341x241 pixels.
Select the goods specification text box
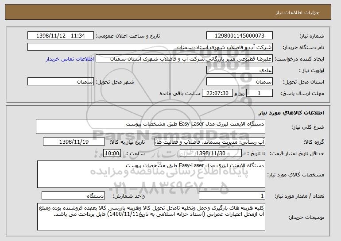(x=151, y=174)
